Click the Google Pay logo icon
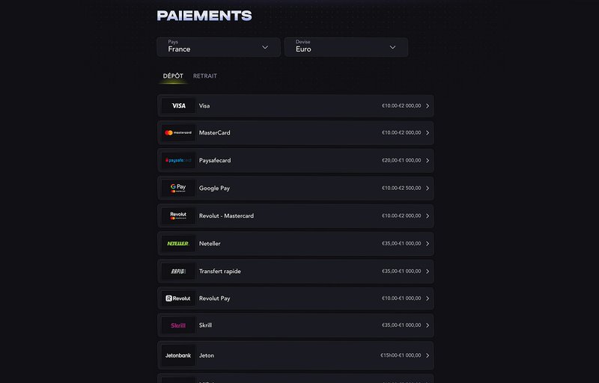Viewport: 599px width, 383px height. point(178,188)
